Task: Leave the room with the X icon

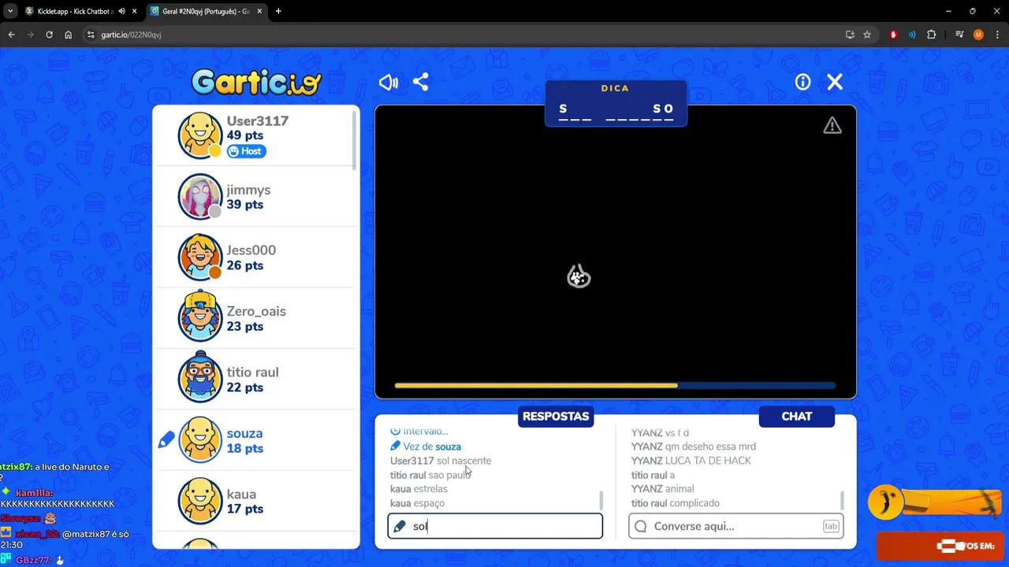Action: (835, 82)
